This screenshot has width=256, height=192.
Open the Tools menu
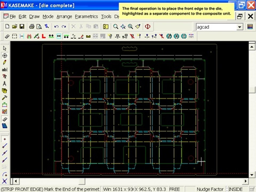[x=106, y=17]
